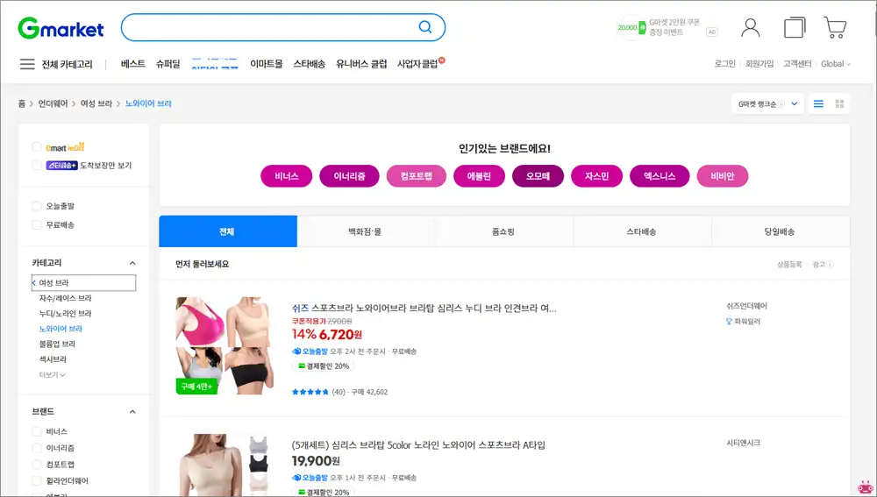
Task: Open the shopping cart icon
Action: [x=835, y=27]
